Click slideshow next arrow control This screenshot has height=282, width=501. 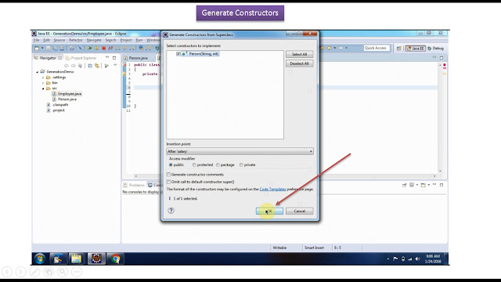21,272
